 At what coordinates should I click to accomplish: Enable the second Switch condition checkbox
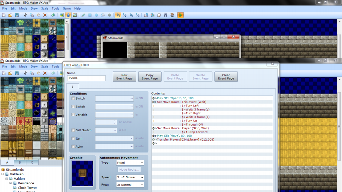(x=73, y=107)
